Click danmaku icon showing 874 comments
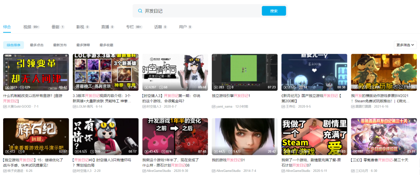This screenshot has height=175, width=420. tap(164, 151)
